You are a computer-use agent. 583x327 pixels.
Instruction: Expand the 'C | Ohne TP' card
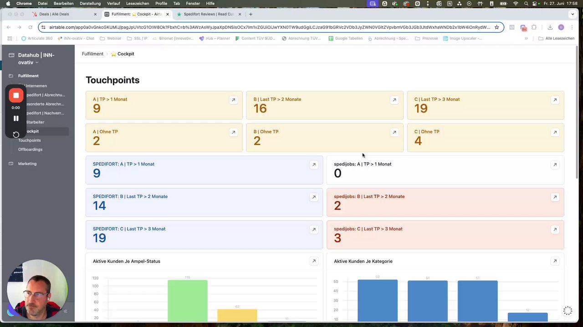click(x=555, y=132)
